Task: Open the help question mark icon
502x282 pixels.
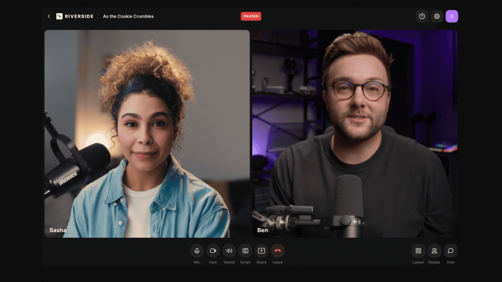Action: 422,16
